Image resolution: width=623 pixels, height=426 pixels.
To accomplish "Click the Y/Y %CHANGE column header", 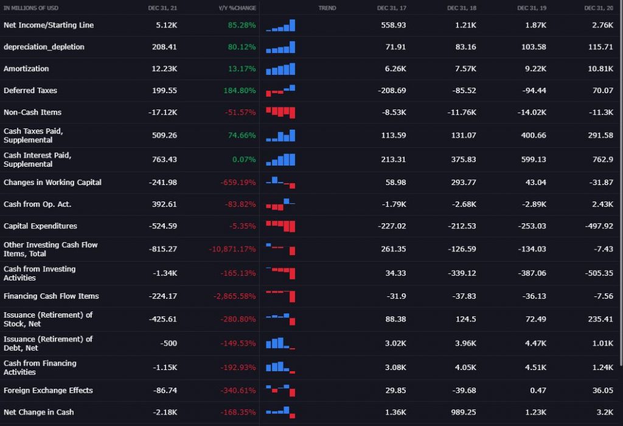I will coord(237,8).
